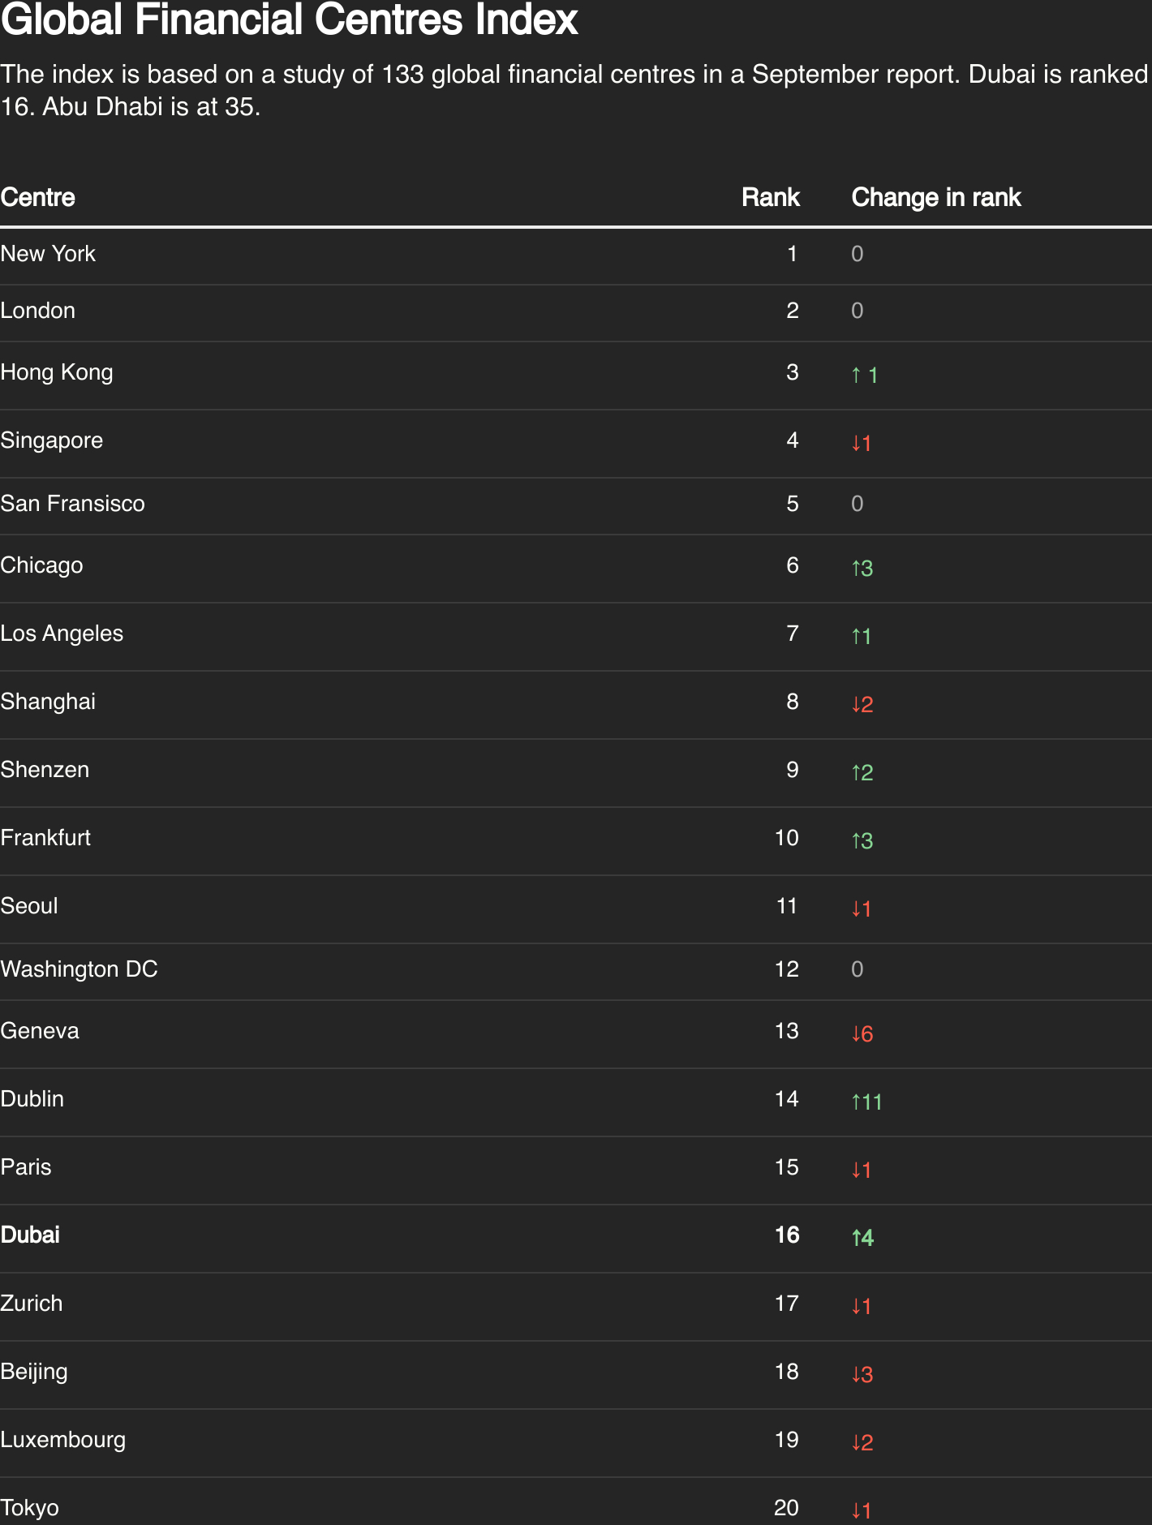Sort by the Centre column header
1152x1525 pixels.
click(38, 197)
